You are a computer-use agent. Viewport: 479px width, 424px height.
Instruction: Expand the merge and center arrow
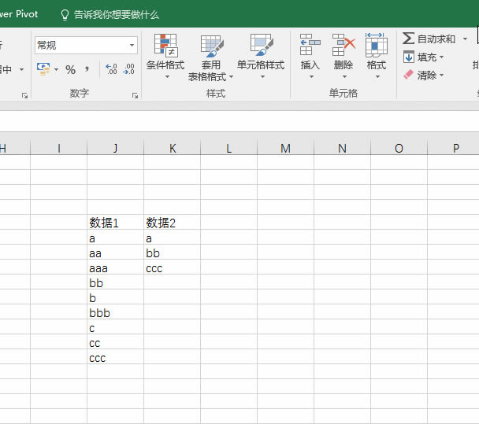pyautogui.click(x=22, y=70)
